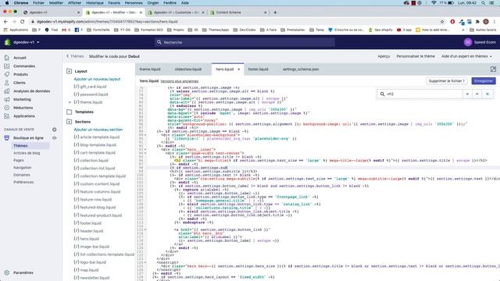500x281 pixels.
Task: Go back to Thèmes
Action: tap(75, 56)
